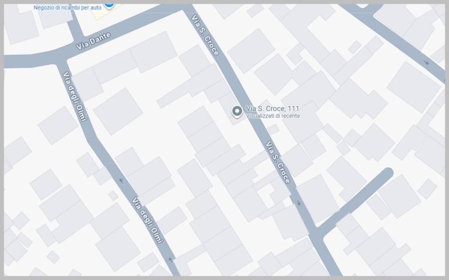Click the one-way arrow on Via S. Croce
This screenshot has height=280, width=449.
click(x=299, y=203)
